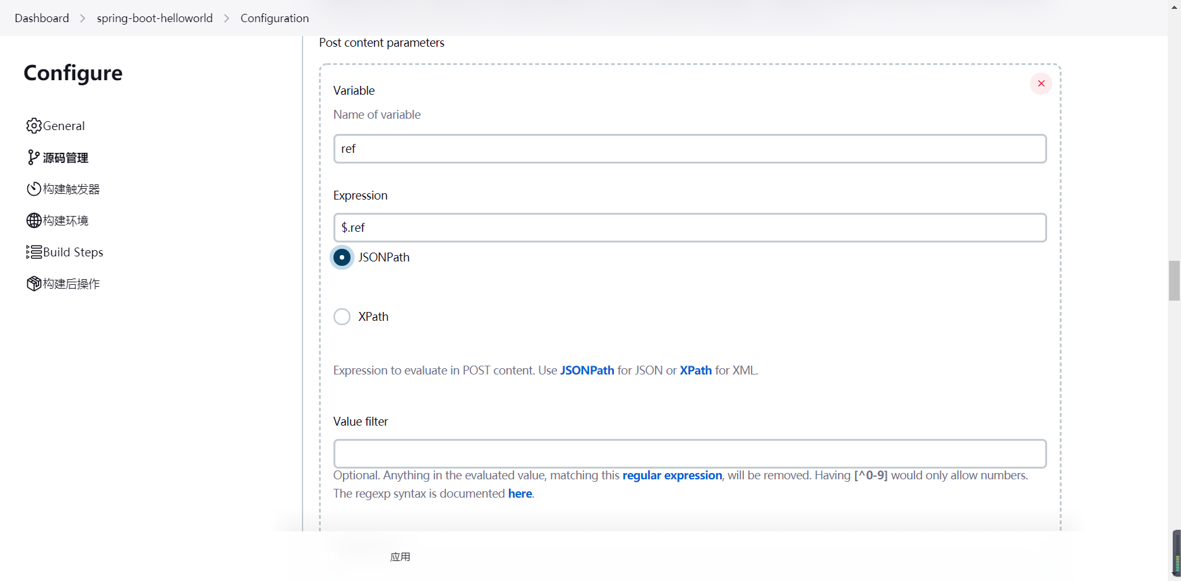
Task: Select the JSONPath radio button
Action: tap(342, 257)
